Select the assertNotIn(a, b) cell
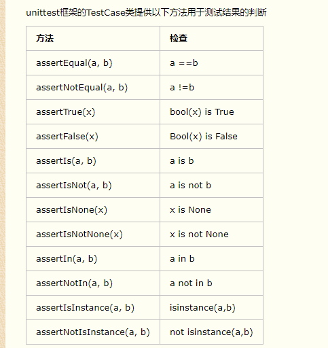 [x=93, y=283]
